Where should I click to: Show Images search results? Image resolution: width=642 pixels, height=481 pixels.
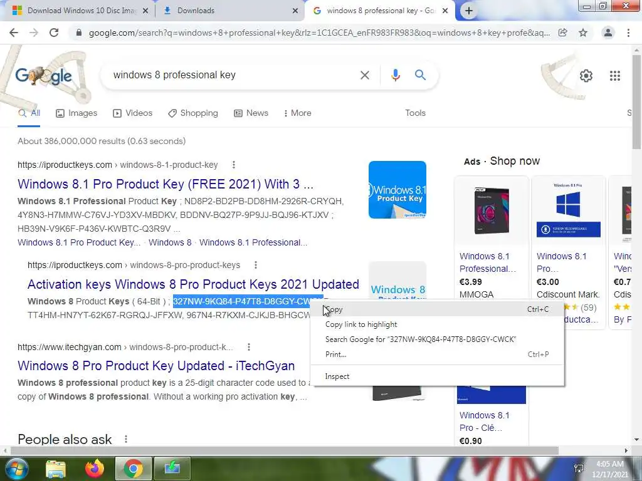click(x=76, y=113)
